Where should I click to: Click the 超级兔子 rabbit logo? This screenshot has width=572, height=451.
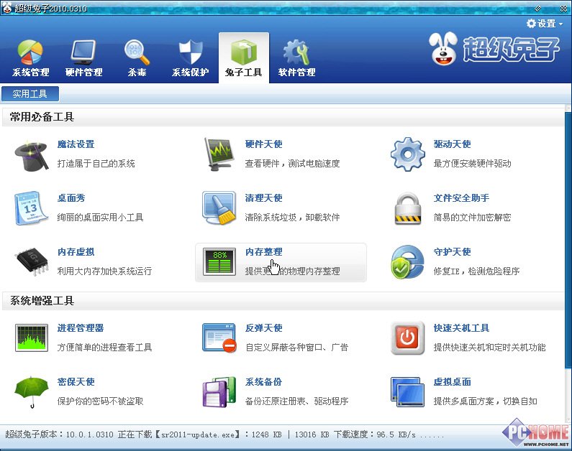coord(494,49)
